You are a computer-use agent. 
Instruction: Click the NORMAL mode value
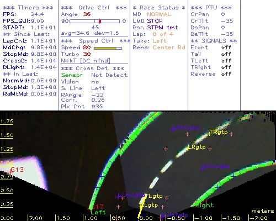(159, 14)
